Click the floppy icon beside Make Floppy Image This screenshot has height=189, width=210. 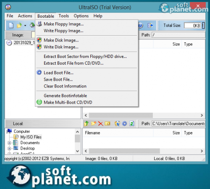[39, 24]
